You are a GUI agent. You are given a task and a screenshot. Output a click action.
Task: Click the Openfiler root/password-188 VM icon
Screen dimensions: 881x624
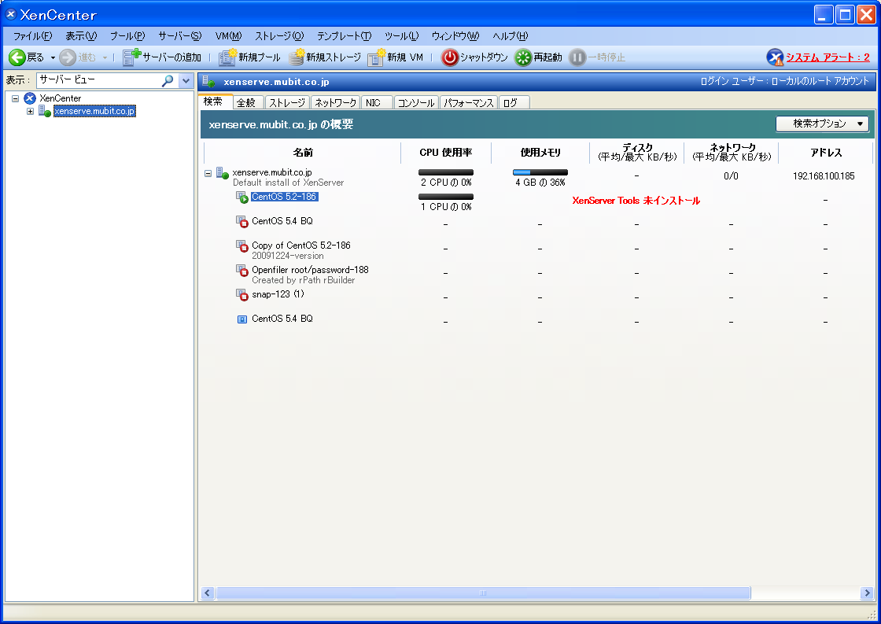(242, 271)
